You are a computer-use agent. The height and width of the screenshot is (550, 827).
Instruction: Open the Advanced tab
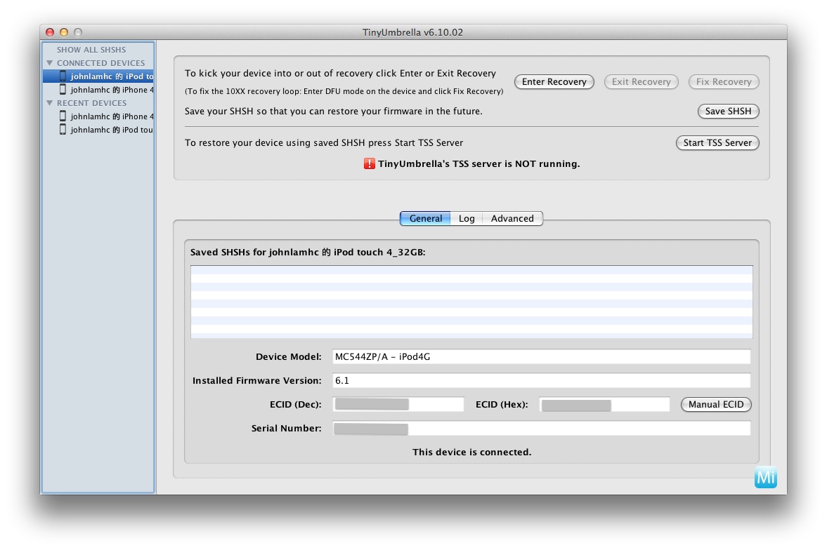[x=512, y=219]
